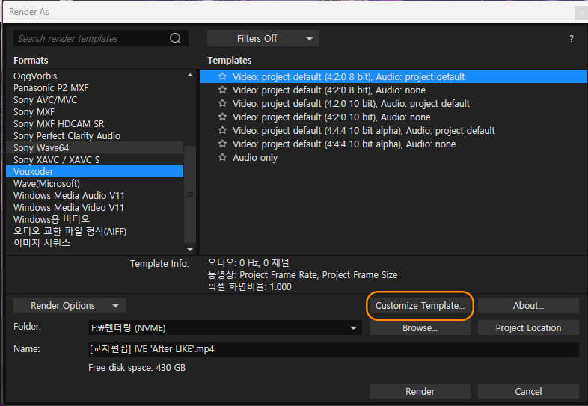Choose the Windows용 비디오 format

point(94,219)
